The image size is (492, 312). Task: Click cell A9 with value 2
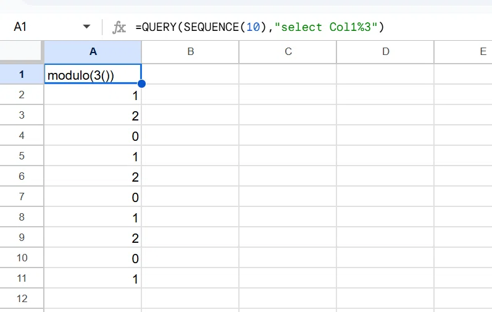(93, 237)
